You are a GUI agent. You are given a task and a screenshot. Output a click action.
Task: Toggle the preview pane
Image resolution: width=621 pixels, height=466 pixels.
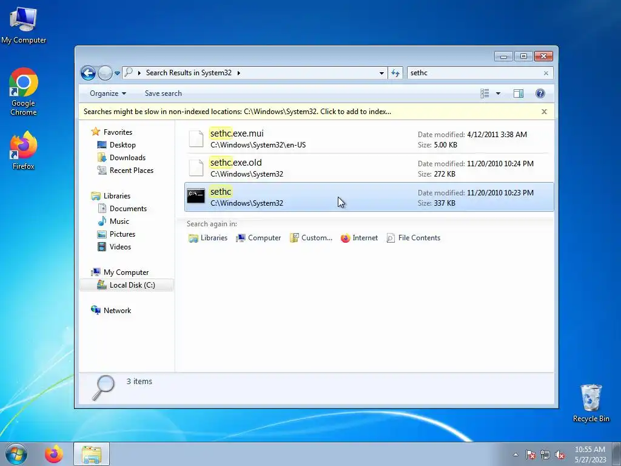pos(519,93)
